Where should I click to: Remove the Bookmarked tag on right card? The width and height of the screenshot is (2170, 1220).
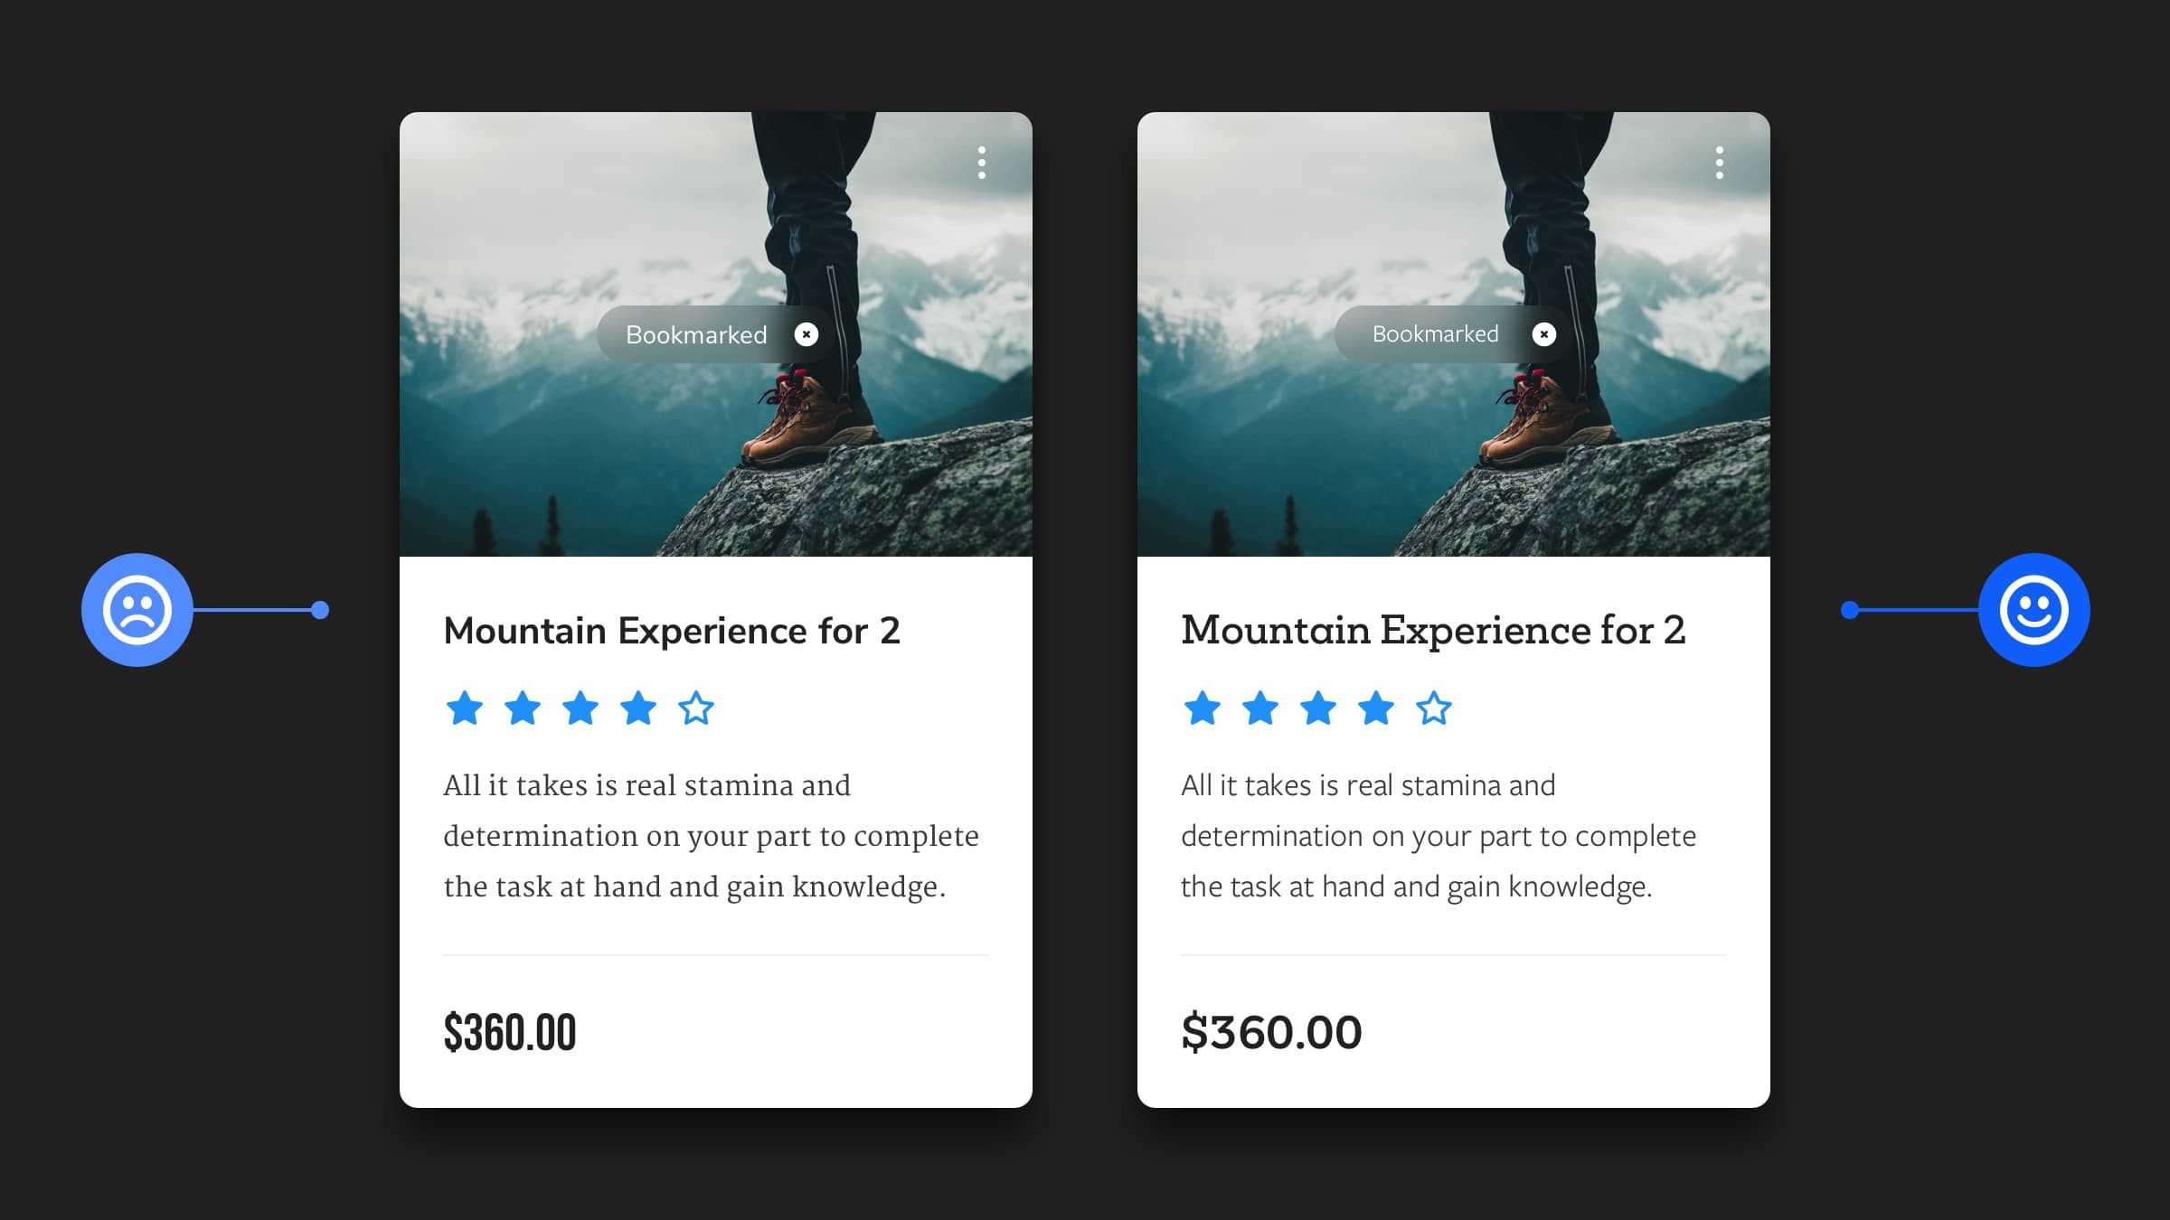(x=1544, y=334)
